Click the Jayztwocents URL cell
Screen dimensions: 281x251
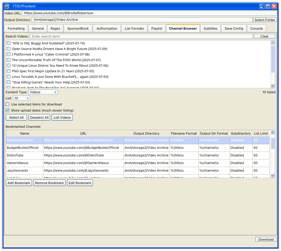[x=83, y=171]
